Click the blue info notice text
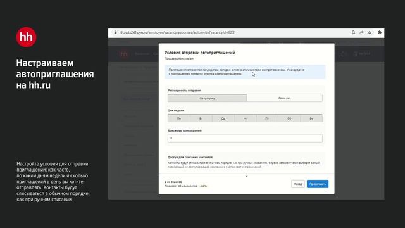 pos(237,72)
